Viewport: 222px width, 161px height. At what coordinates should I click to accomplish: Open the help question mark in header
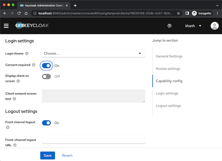coord(169,26)
